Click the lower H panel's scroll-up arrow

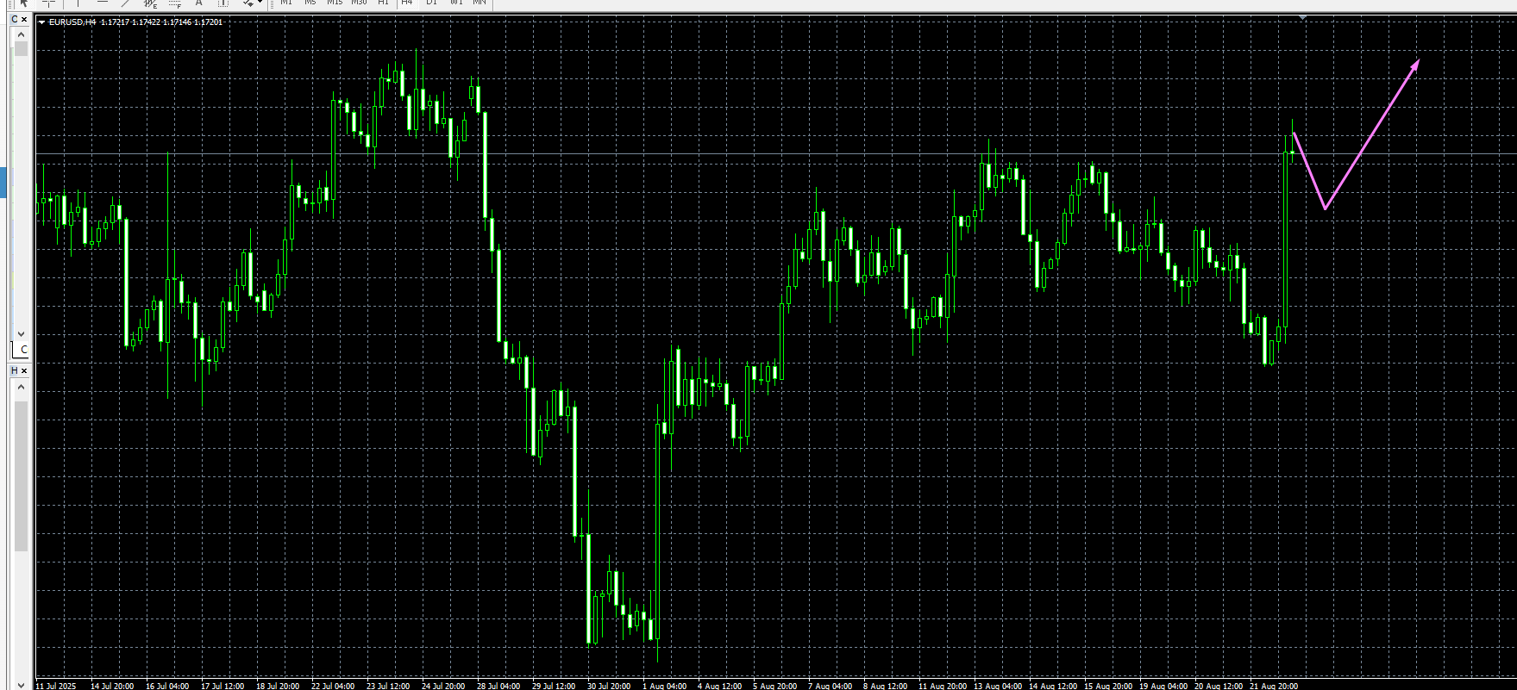tap(22, 387)
